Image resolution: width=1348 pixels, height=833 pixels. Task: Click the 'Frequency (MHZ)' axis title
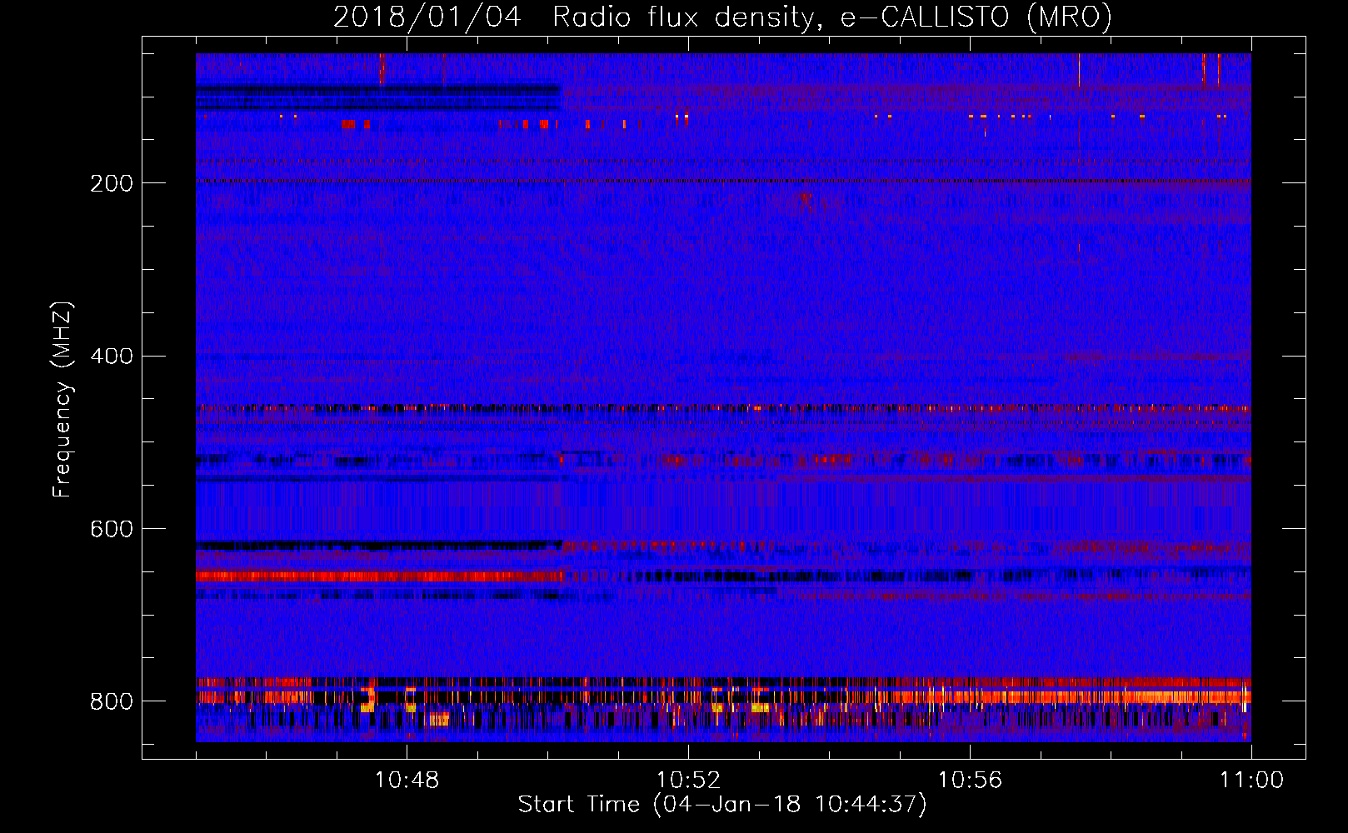pos(62,399)
